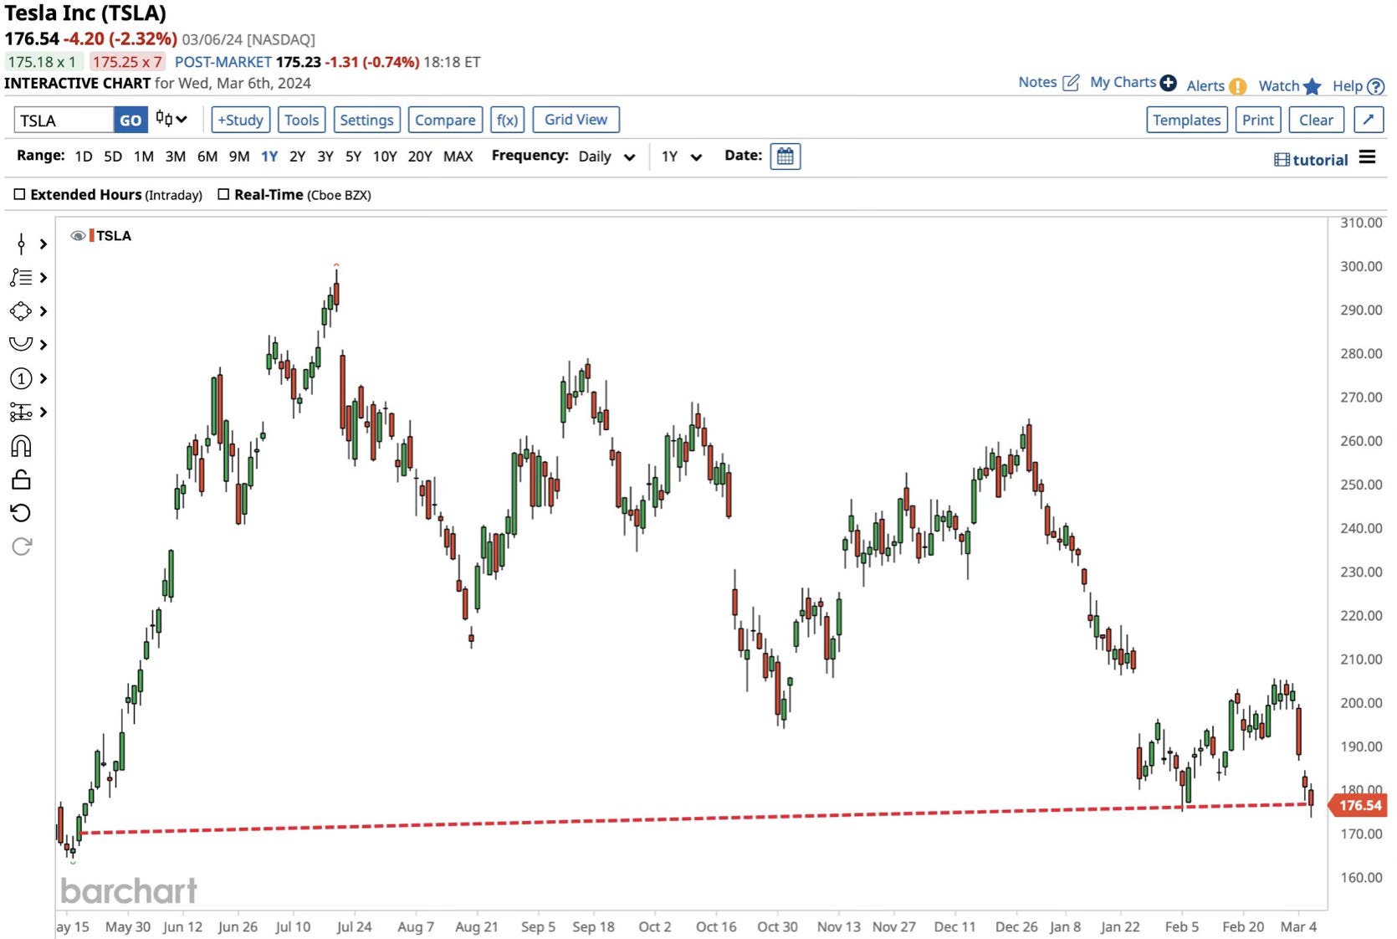Click the POST-MARKET label

click(223, 62)
